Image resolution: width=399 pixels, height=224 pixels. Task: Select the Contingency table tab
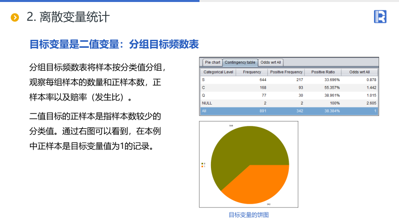240,62
